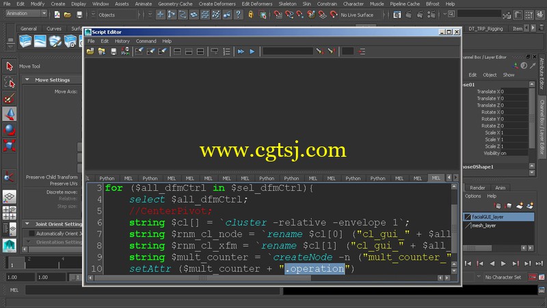
Task: Open Bifrost menu in main menu bar
Action: (433, 4)
